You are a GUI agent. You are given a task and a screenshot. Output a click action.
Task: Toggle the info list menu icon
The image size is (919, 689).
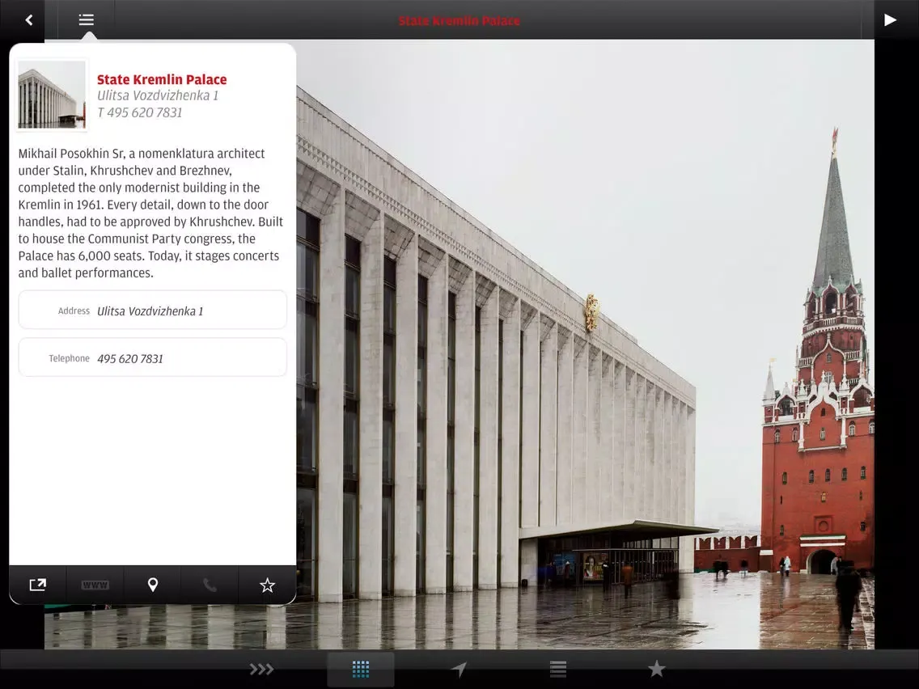coord(86,20)
